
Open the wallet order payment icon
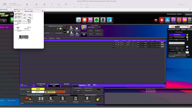tap(28, 99)
